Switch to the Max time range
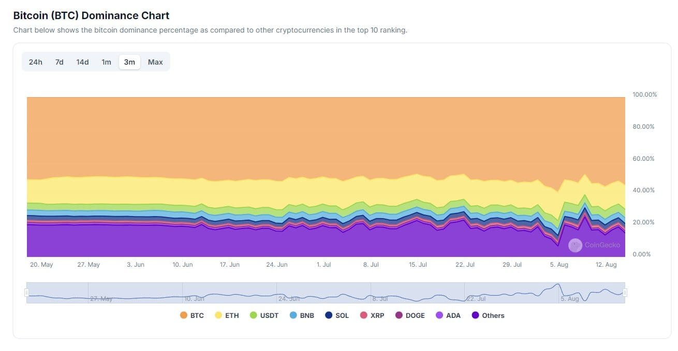The height and width of the screenshot is (351, 678). (x=155, y=62)
